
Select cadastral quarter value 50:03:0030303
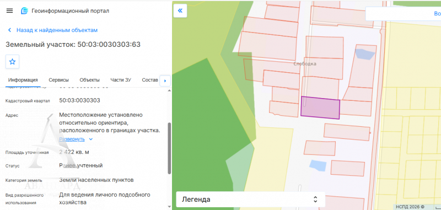(79, 101)
